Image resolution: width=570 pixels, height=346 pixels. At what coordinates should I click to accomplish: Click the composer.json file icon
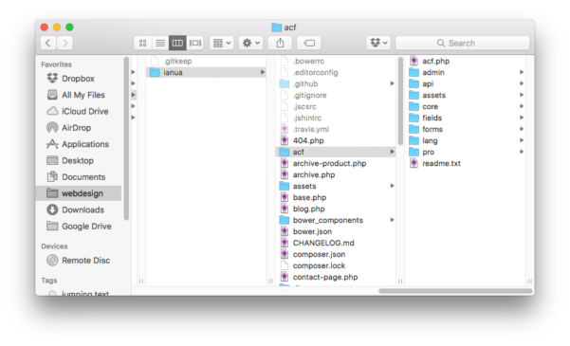285,254
